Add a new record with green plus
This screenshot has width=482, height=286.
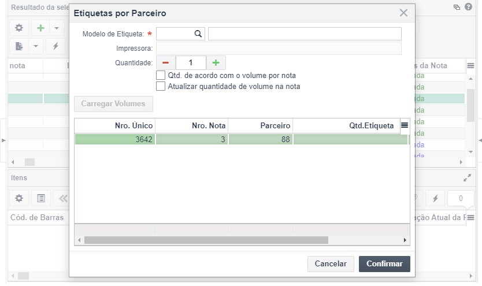[40, 28]
